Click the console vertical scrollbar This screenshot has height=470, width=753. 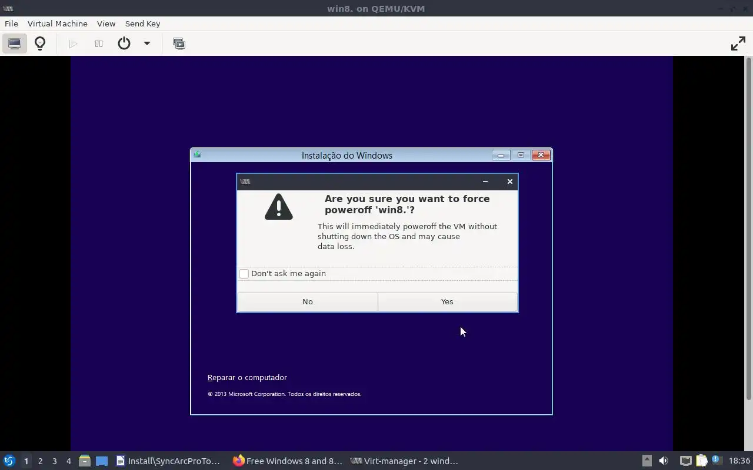(x=749, y=229)
